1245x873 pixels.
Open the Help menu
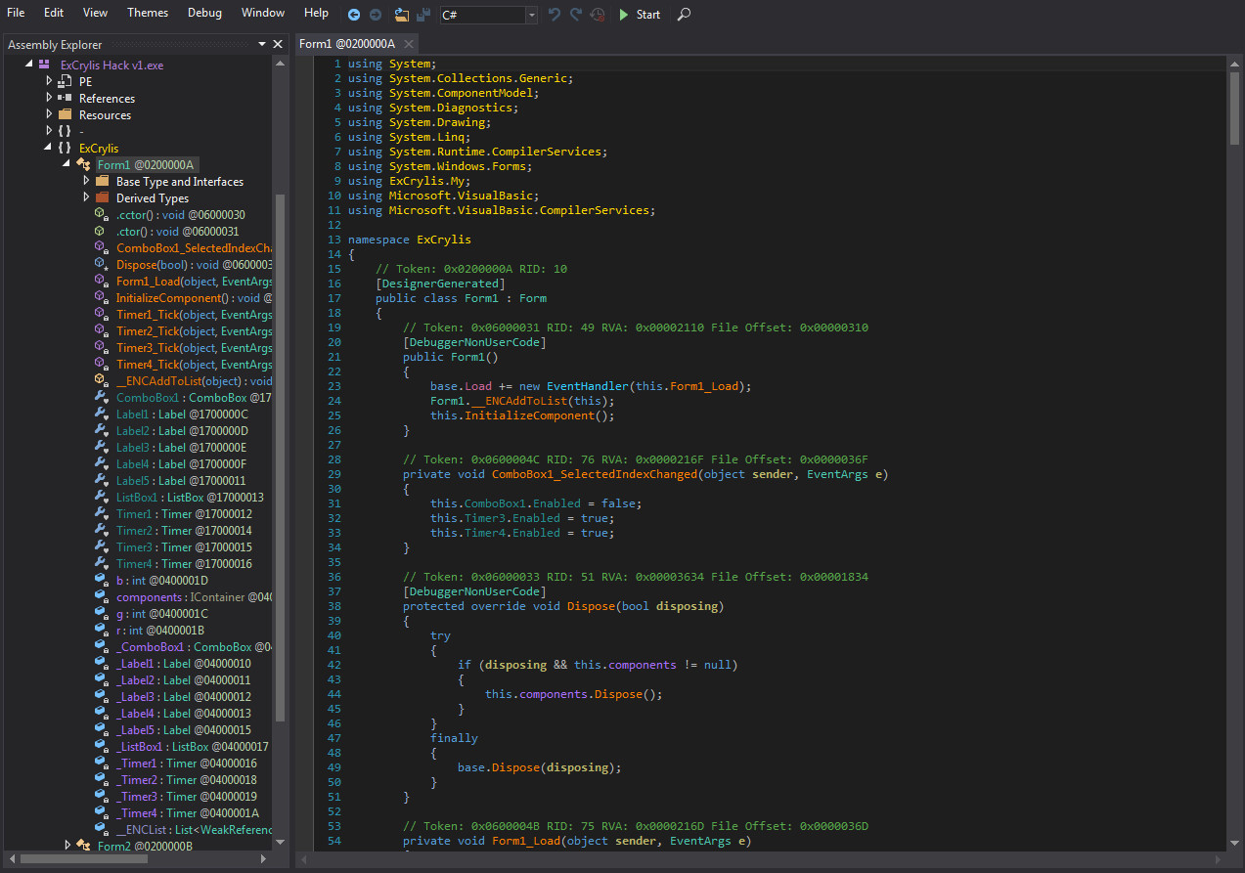316,13
